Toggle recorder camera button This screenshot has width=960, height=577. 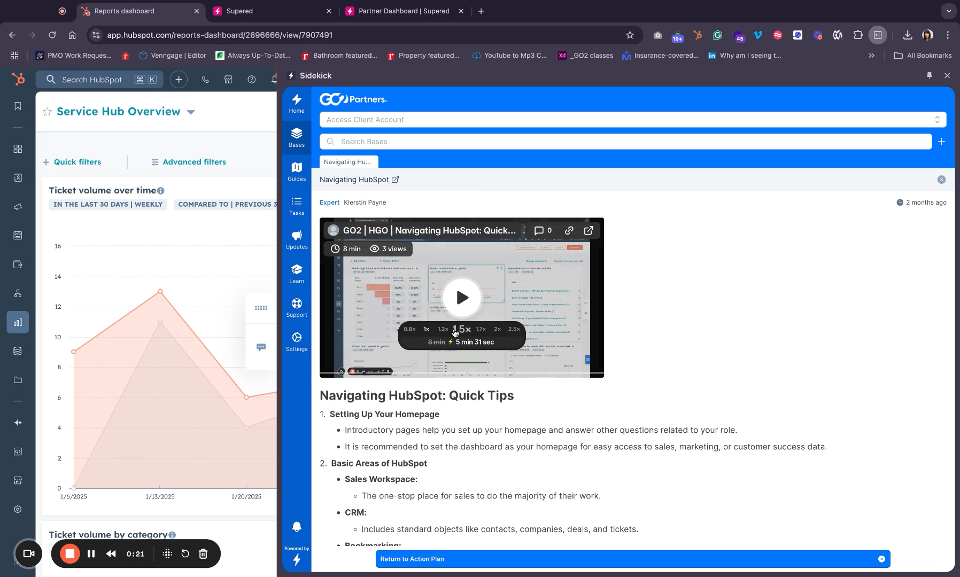pos(29,553)
